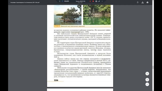Stop the screen recording with red square
This screenshot has width=162, height=91.
point(93,1)
